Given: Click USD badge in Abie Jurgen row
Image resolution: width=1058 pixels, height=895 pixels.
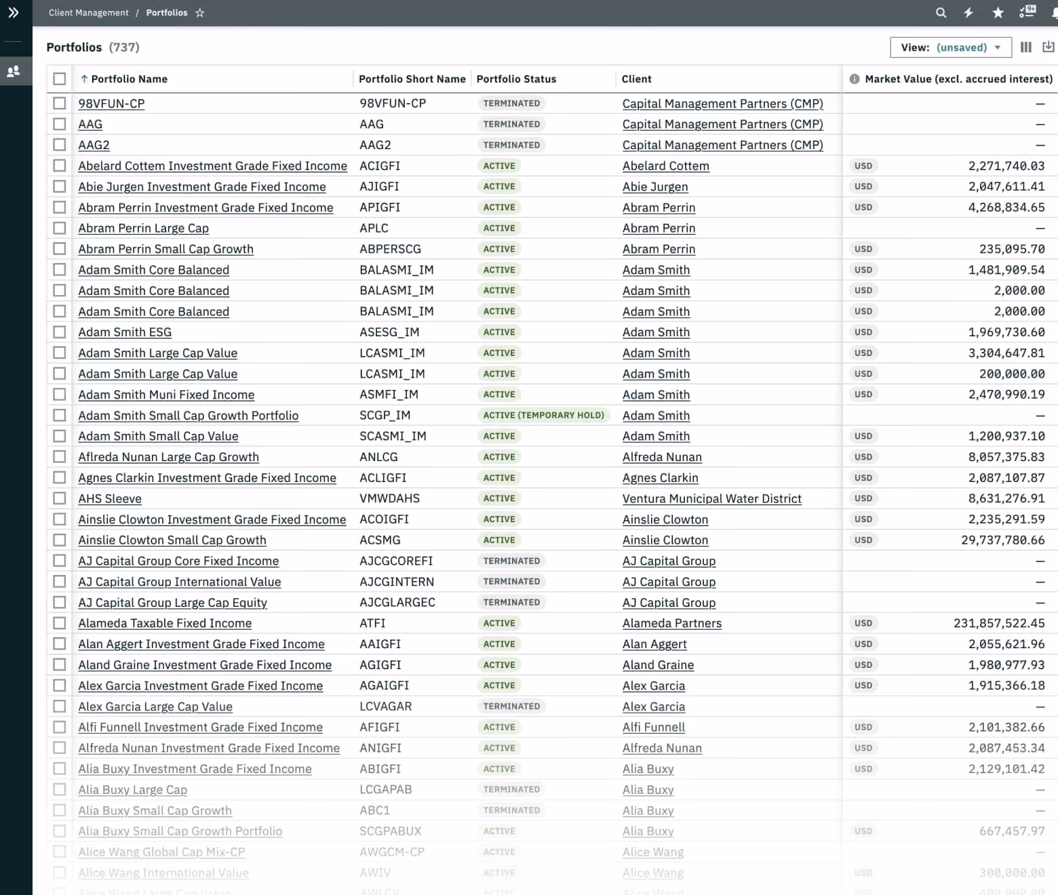Looking at the screenshot, I should click(863, 186).
